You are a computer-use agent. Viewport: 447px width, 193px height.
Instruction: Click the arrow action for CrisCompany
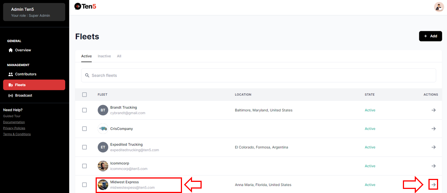[433, 129]
